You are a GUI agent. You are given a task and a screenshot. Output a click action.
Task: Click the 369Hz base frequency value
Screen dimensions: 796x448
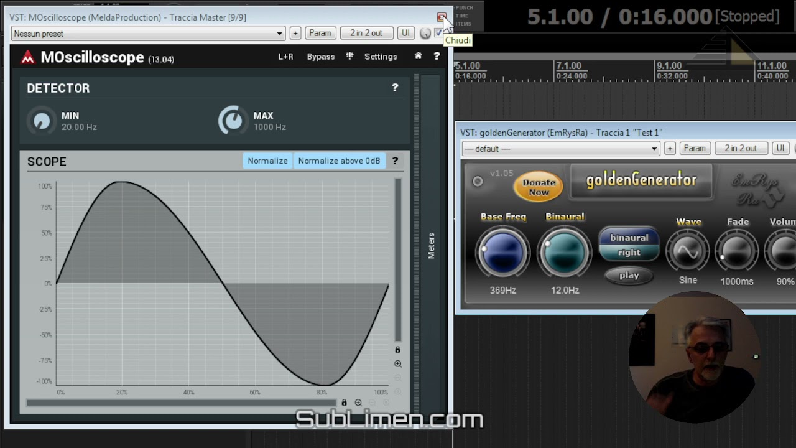click(502, 290)
